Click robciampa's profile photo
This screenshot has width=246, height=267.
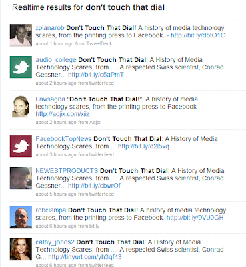(x=21, y=218)
